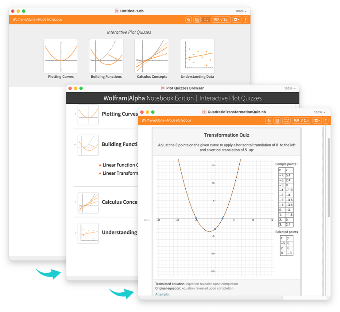Viewport: 340px width, 312px height.
Task: Select the blue curve point on the y-axis
Action: [x=215, y=229]
